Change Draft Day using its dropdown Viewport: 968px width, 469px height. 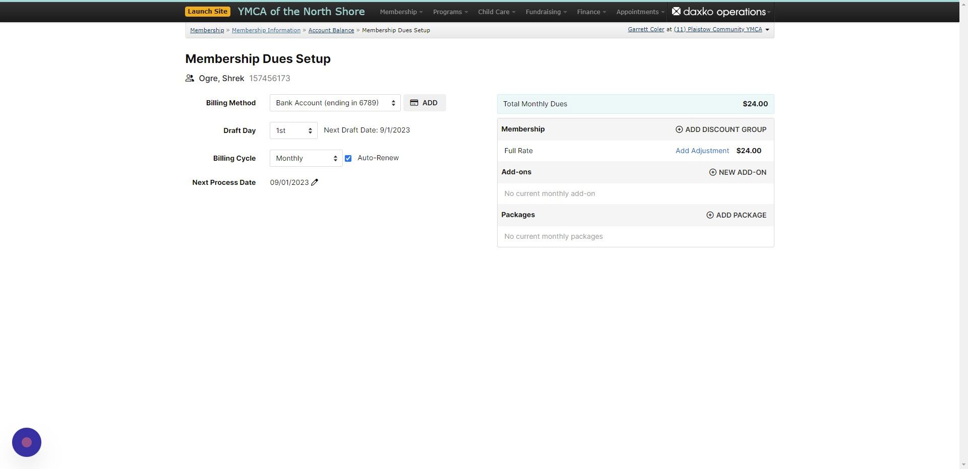pos(293,130)
